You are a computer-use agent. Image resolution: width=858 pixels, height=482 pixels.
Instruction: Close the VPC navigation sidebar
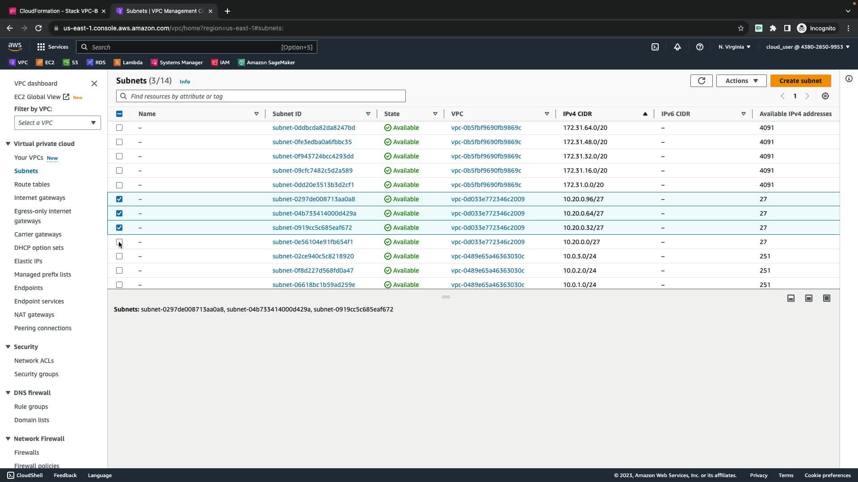tap(94, 83)
